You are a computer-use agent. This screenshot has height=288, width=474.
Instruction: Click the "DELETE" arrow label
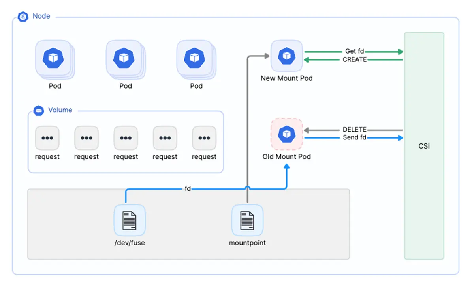click(x=354, y=130)
